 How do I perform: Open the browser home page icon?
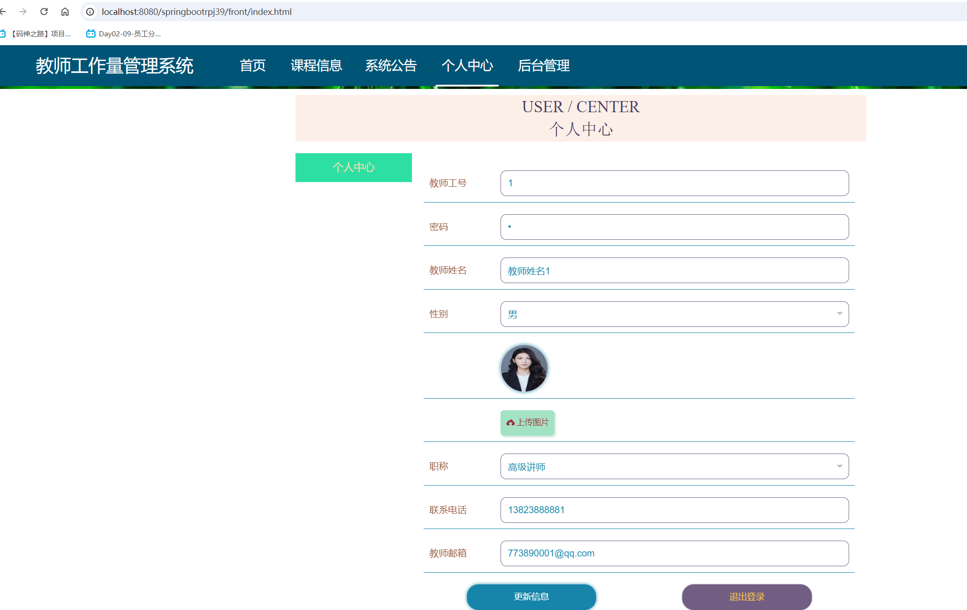pos(65,12)
